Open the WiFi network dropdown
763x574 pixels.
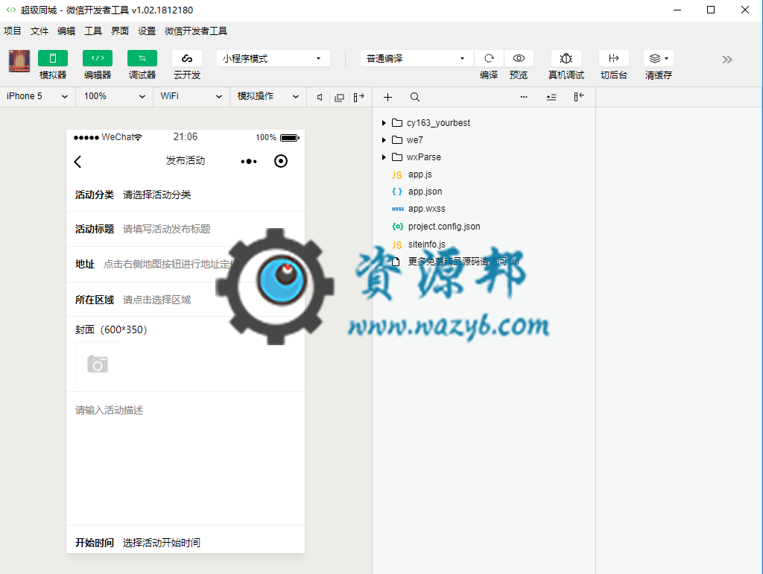(x=191, y=96)
